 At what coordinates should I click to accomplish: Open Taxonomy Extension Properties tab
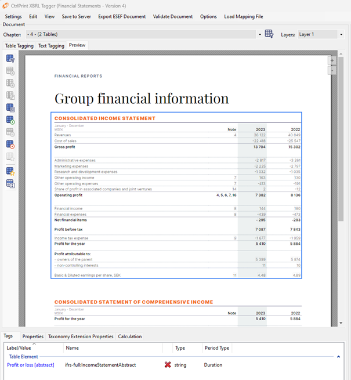(x=81, y=336)
